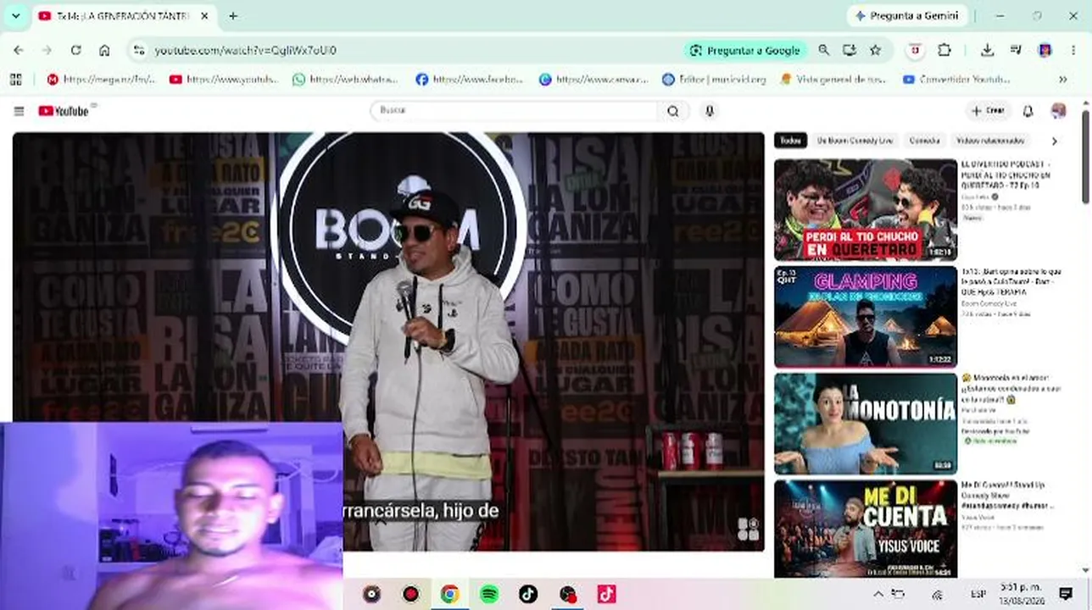
Task: Open the network icon in system tray
Action: tap(938, 594)
